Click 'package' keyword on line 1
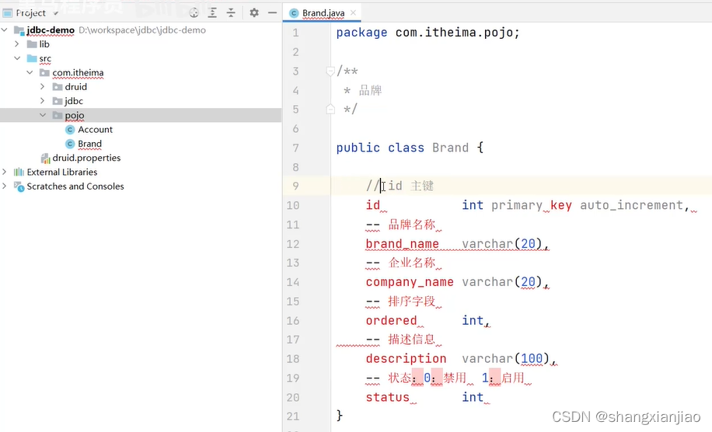Screen dimensions: 712x432 coord(361,33)
